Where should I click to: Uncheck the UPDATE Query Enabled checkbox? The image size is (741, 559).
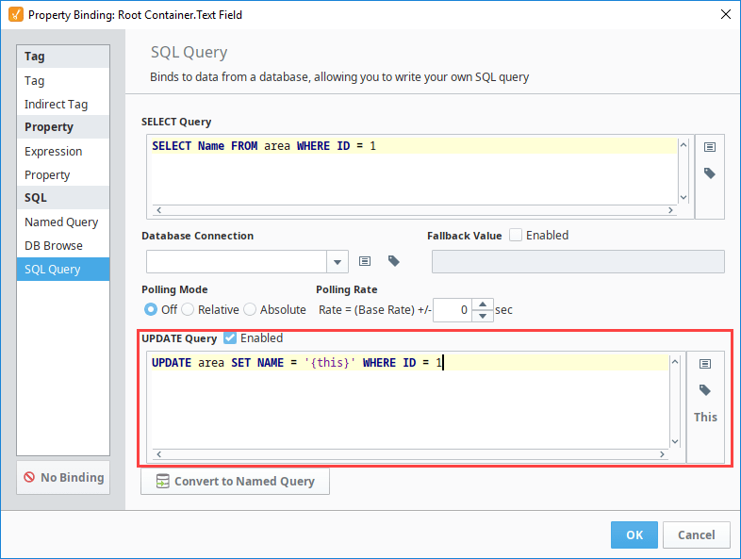230,337
